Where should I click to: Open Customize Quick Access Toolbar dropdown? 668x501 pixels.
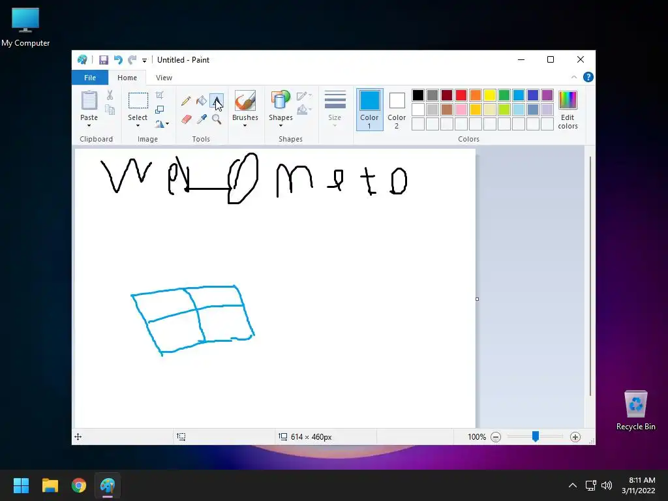click(x=144, y=61)
